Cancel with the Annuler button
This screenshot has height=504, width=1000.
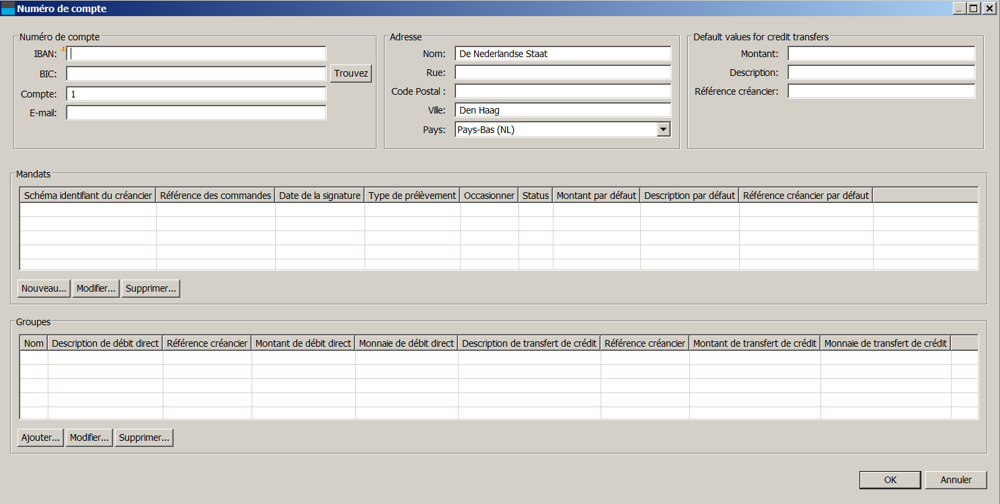(956, 480)
